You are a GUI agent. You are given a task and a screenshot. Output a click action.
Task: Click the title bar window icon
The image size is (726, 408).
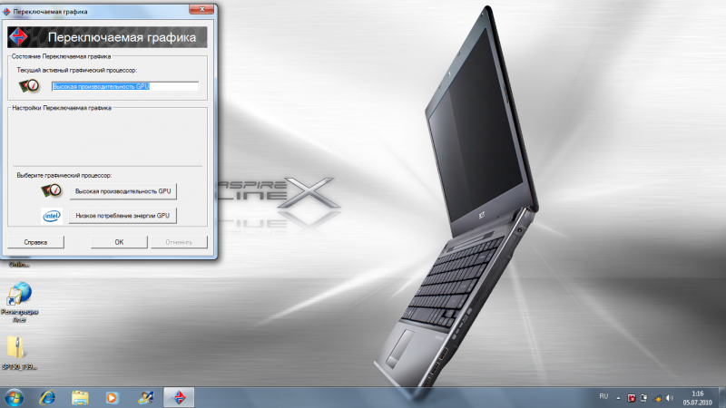[6, 12]
